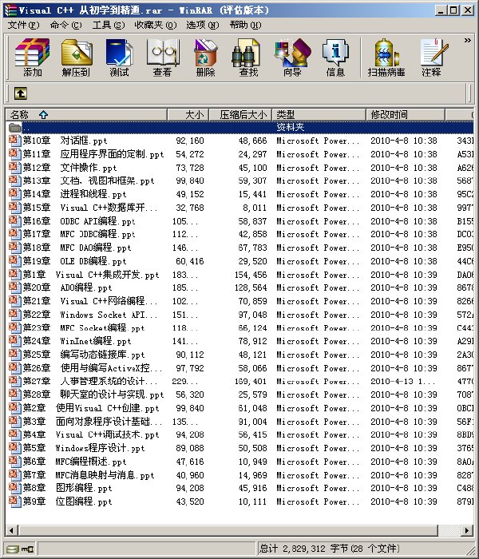Click the horizontal scrollbar right arrow
Viewport: 479px width, 559px height.
pyautogui.click(x=467, y=530)
